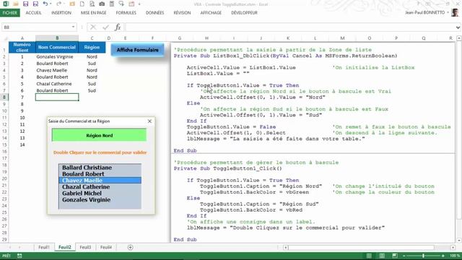The image size is (462, 260).
Task: Expand the formula bar with the chevron
Action: [x=458, y=27]
